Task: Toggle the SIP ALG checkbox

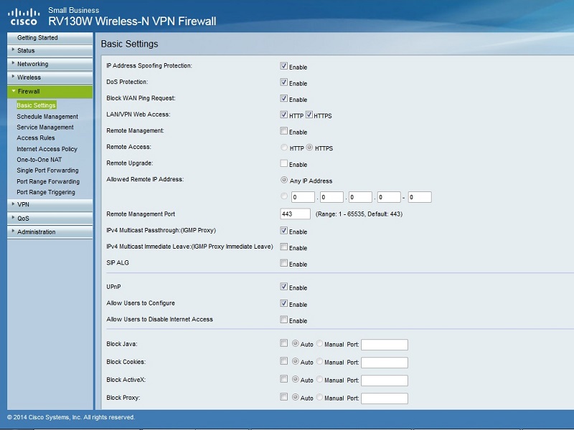Action: coord(284,264)
